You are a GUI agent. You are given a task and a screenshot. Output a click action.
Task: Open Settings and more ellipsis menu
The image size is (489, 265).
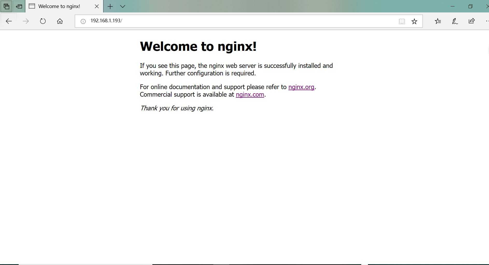487,21
